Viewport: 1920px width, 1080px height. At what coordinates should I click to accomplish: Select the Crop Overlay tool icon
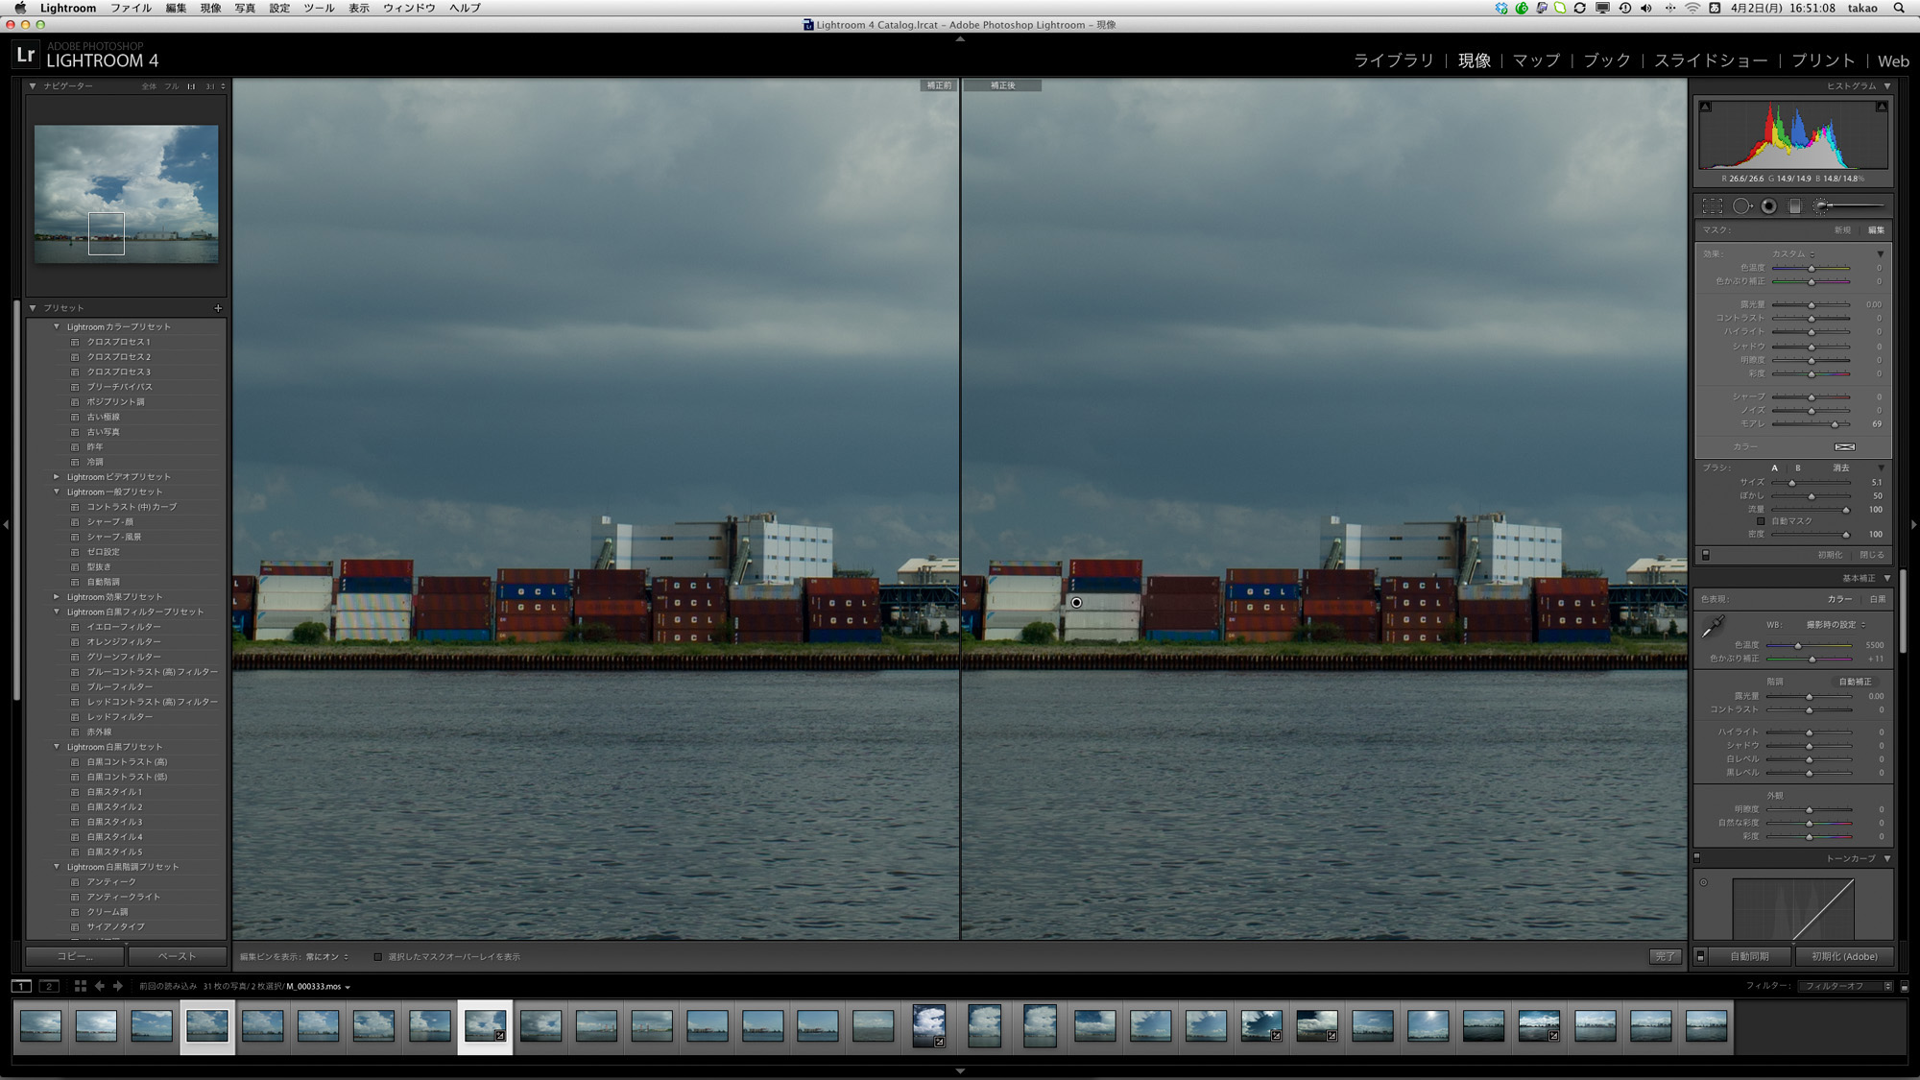pos(1713,206)
